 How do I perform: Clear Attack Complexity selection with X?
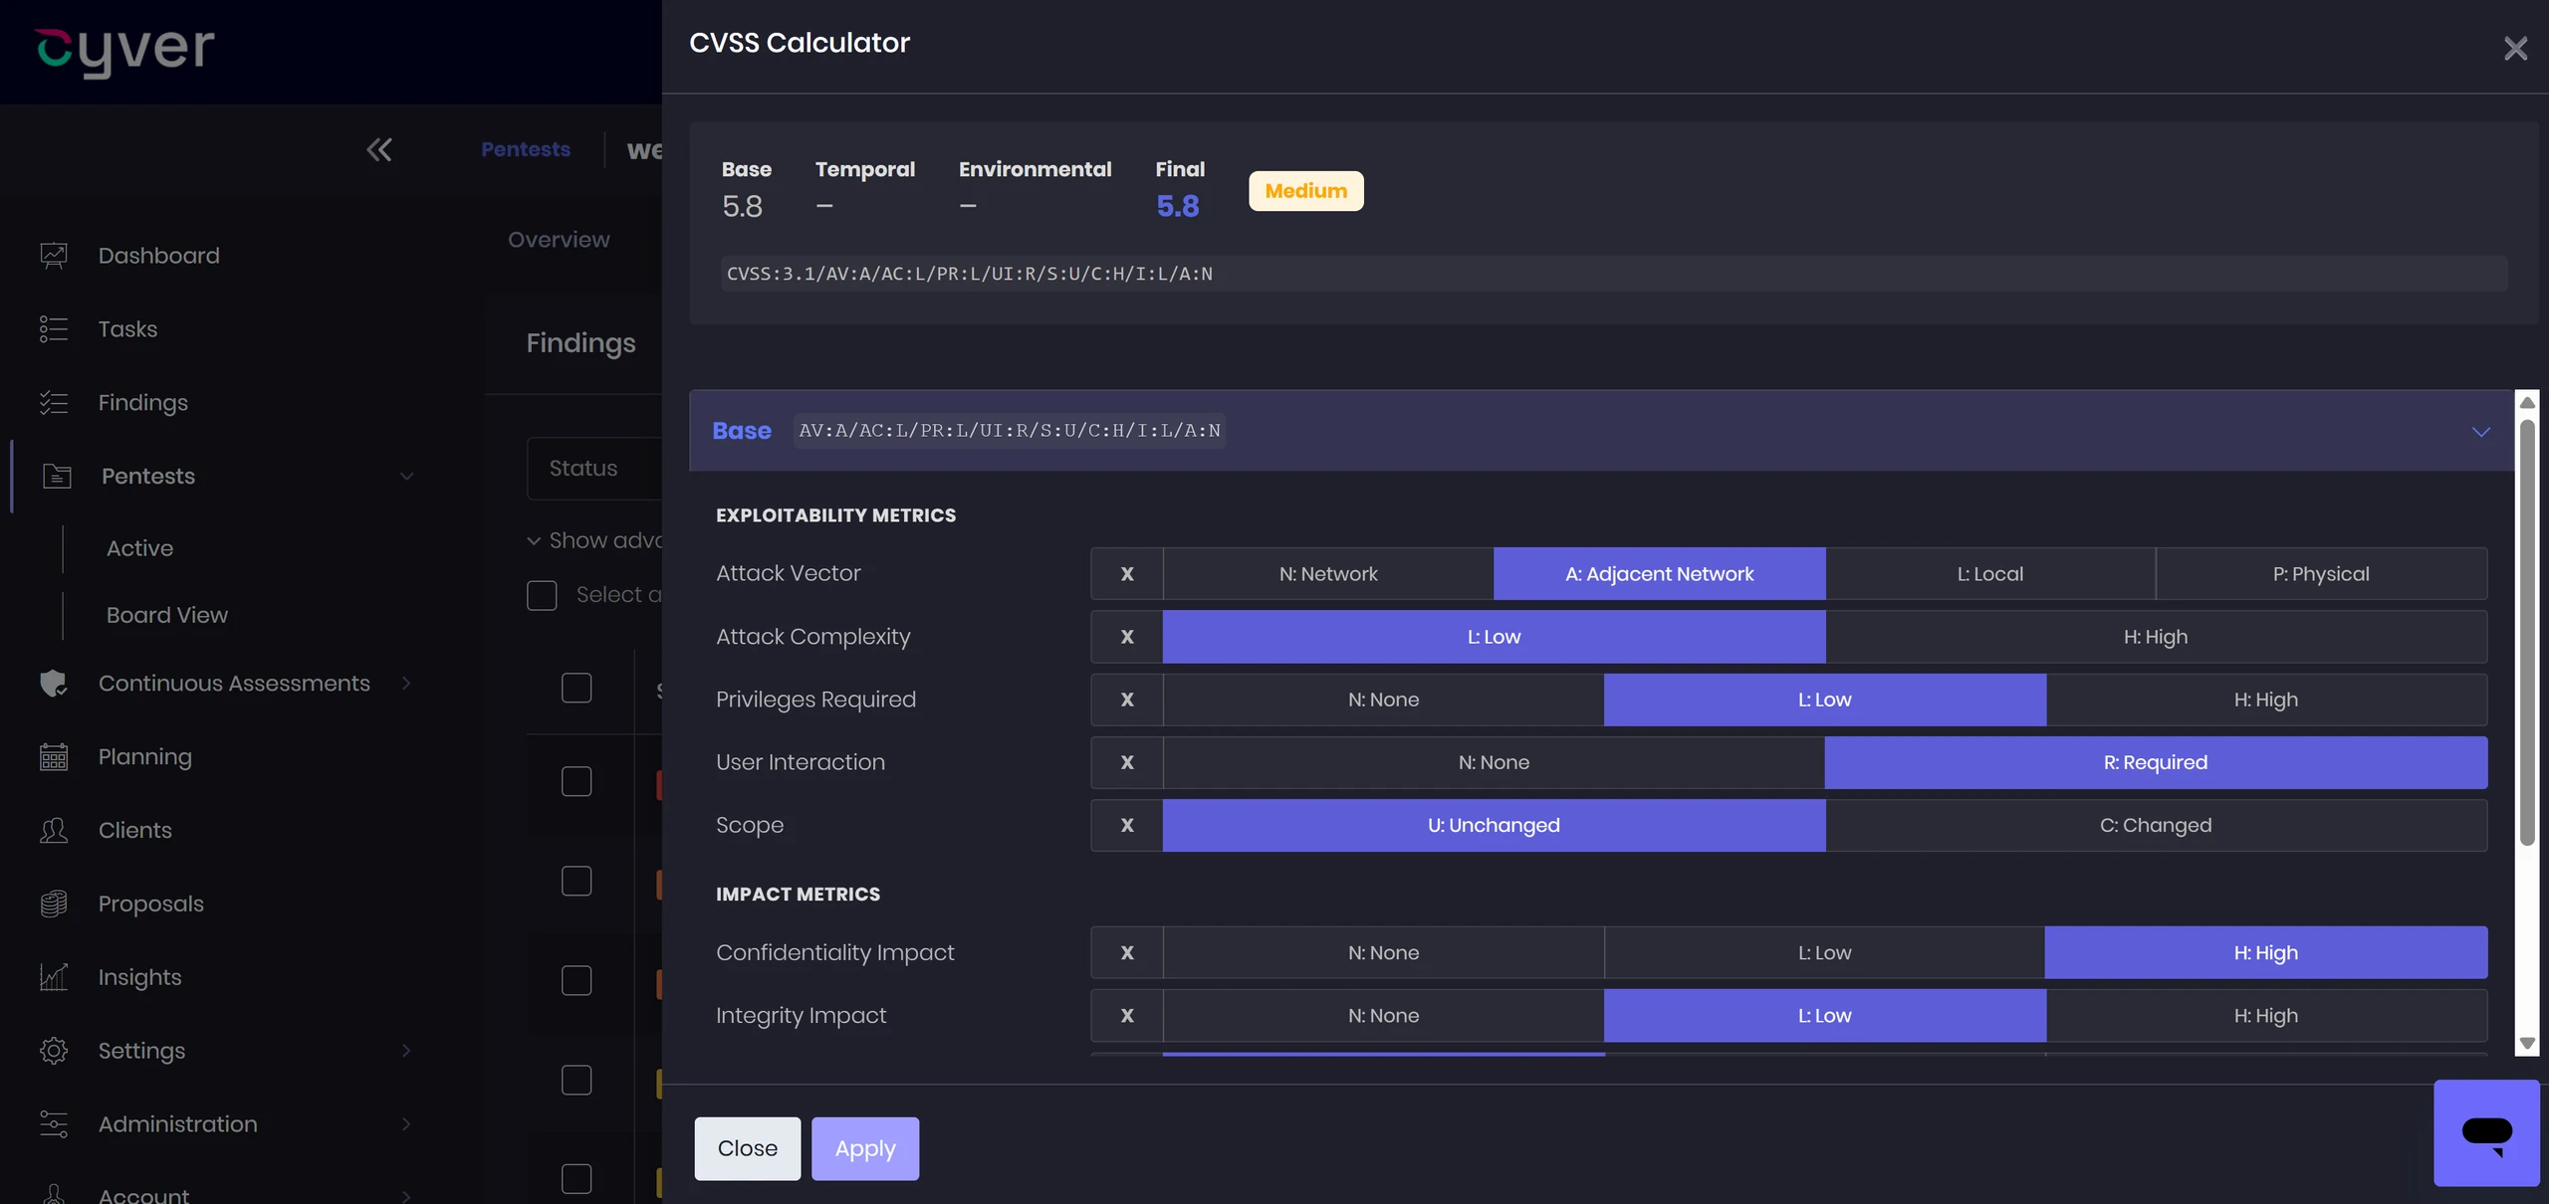pos(1127,637)
